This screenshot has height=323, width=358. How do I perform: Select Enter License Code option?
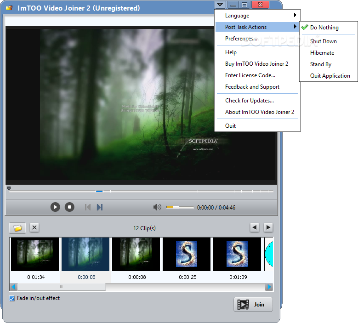pyautogui.click(x=257, y=75)
